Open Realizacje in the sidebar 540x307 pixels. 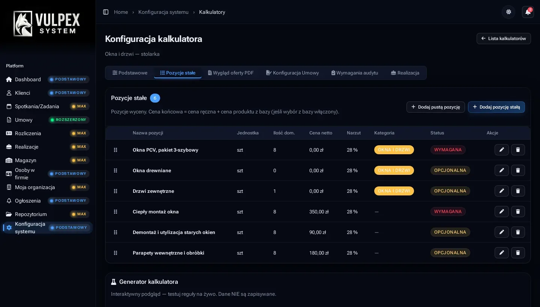[48, 147]
